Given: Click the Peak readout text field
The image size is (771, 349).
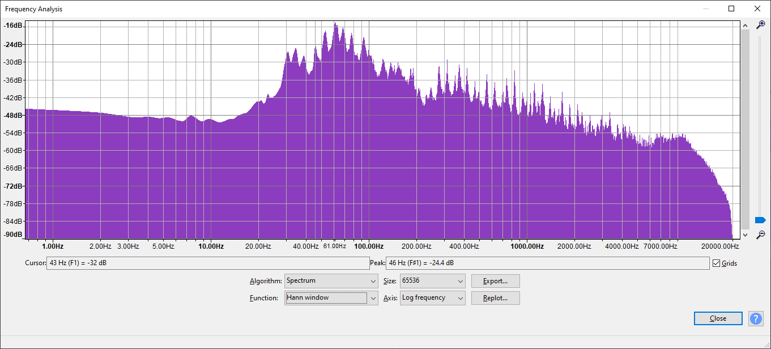Looking at the screenshot, I should pyautogui.click(x=547, y=263).
